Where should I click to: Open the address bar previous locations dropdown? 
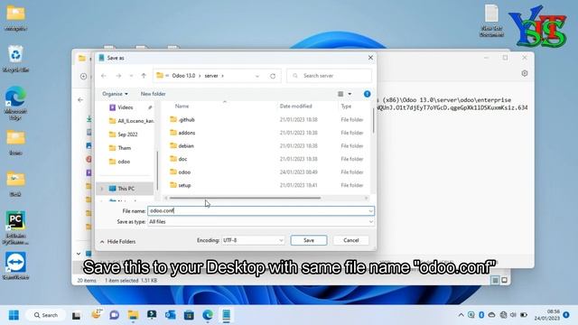[x=257, y=76]
